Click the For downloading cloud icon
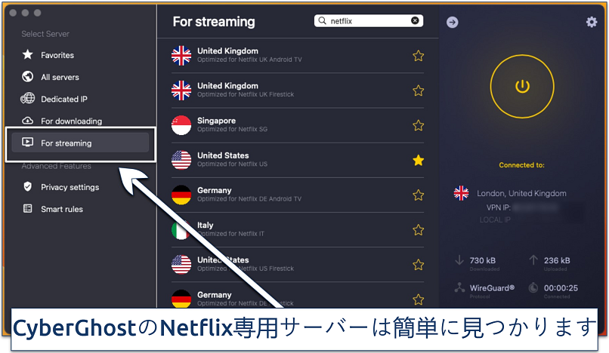Viewport: 609px width, 353px height. [x=27, y=121]
